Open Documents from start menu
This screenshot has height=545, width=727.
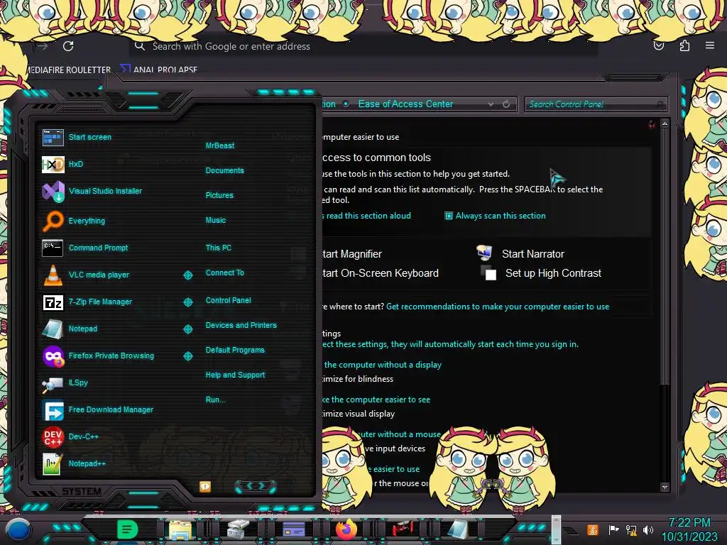(x=224, y=170)
